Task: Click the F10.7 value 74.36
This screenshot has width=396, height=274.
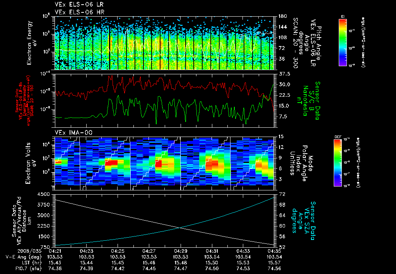Action: pyautogui.click(x=55, y=269)
